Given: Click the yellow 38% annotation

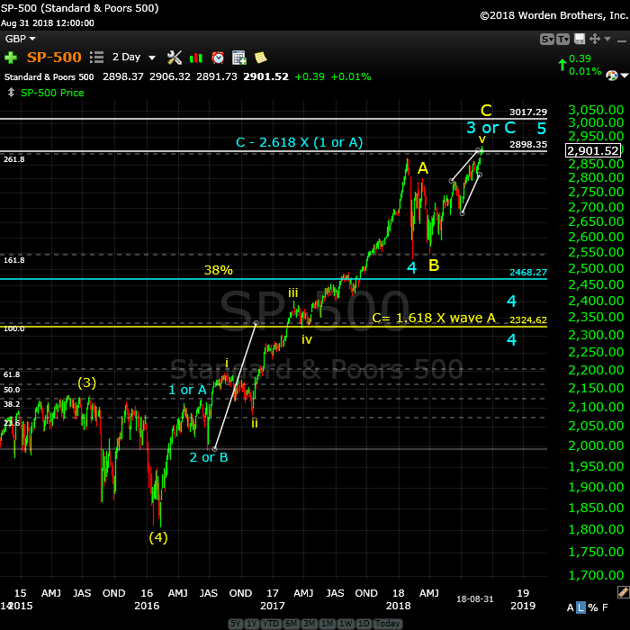Looking at the screenshot, I should (x=218, y=270).
